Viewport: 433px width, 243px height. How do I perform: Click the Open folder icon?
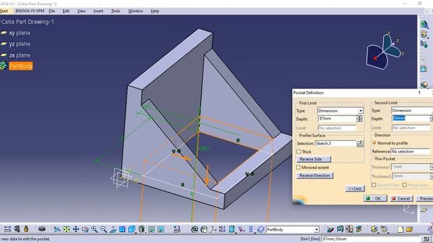click(x=409, y=230)
